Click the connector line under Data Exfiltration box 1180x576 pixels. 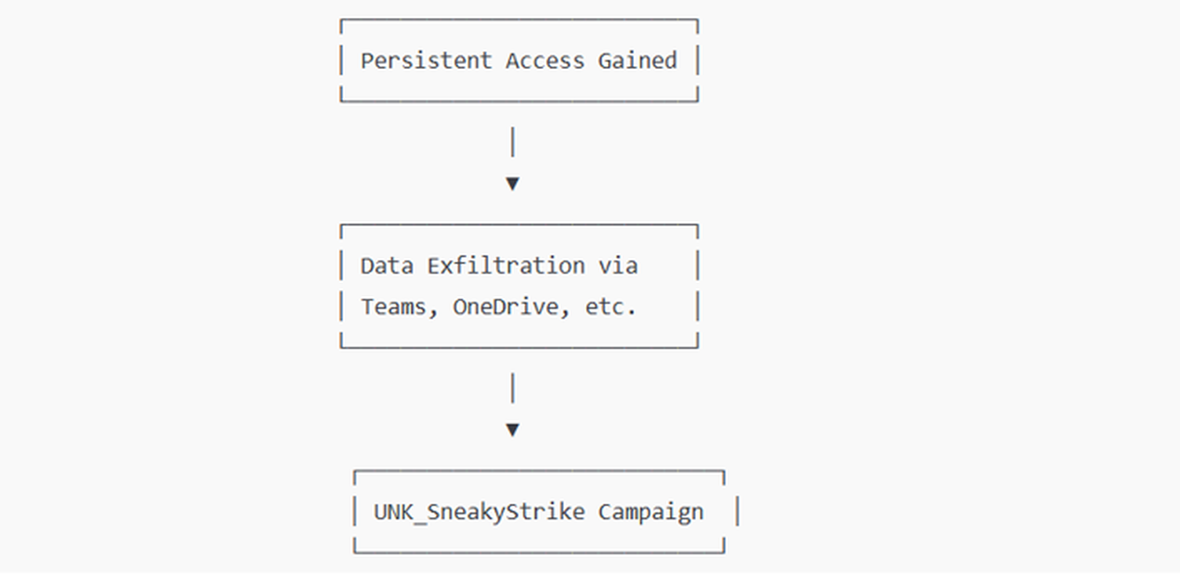[512, 389]
